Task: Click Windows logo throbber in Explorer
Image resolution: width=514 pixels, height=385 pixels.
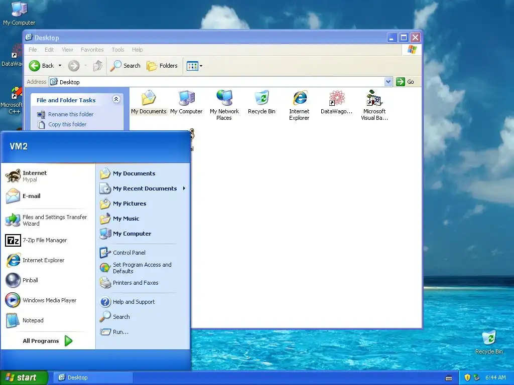Action: point(412,50)
